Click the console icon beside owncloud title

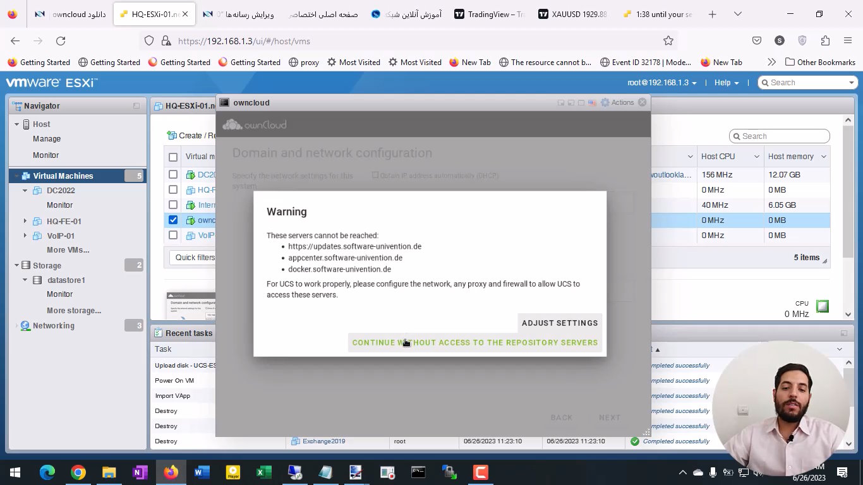tap(224, 102)
